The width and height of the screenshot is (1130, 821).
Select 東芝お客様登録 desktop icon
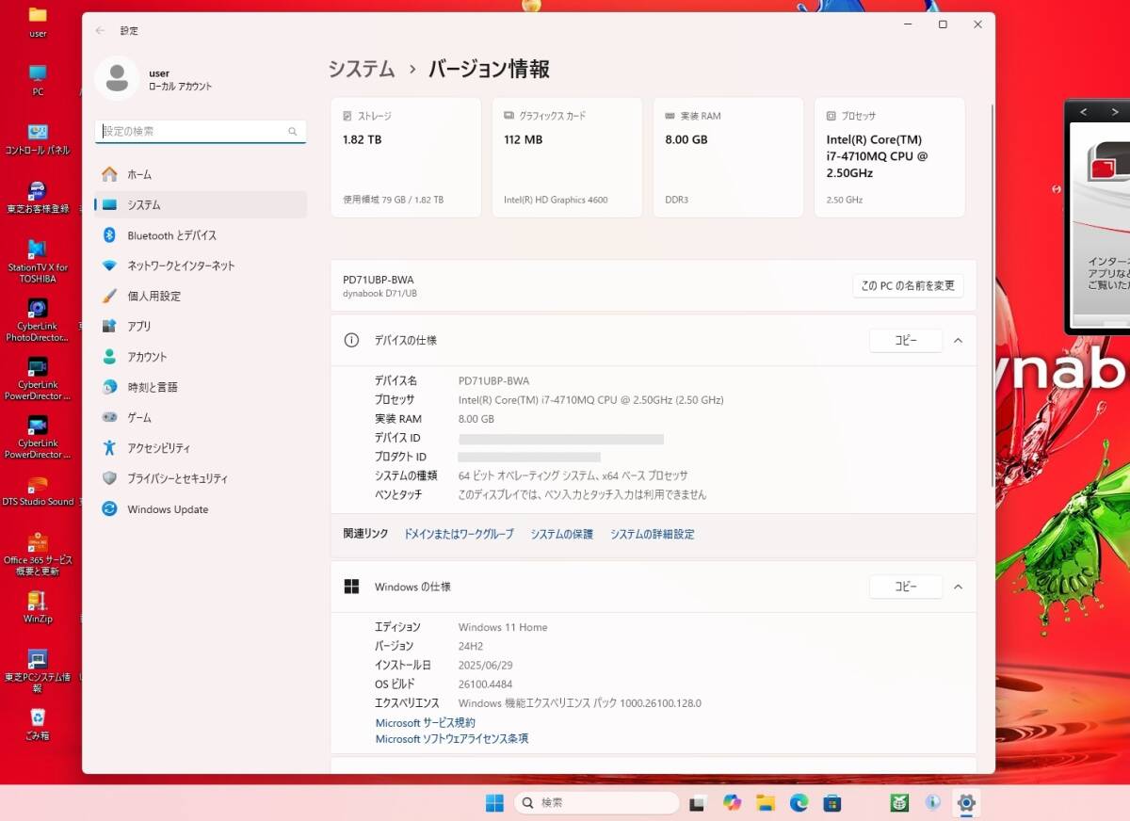[38, 197]
